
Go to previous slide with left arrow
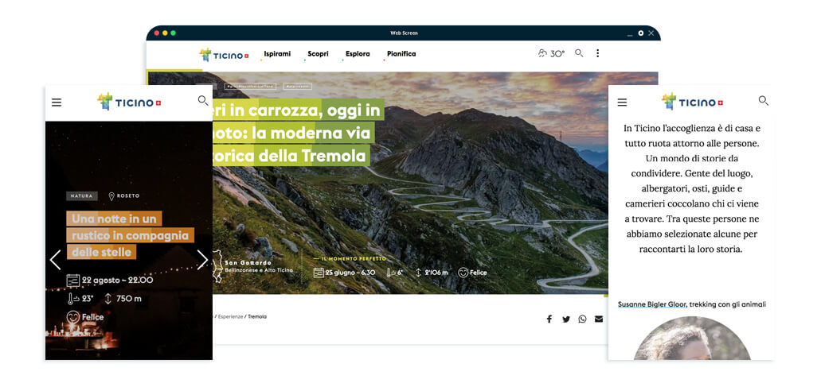click(x=56, y=260)
